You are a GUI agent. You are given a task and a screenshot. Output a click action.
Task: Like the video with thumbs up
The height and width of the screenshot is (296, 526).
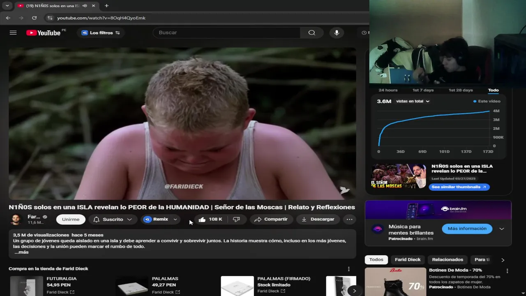pos(211,220)
